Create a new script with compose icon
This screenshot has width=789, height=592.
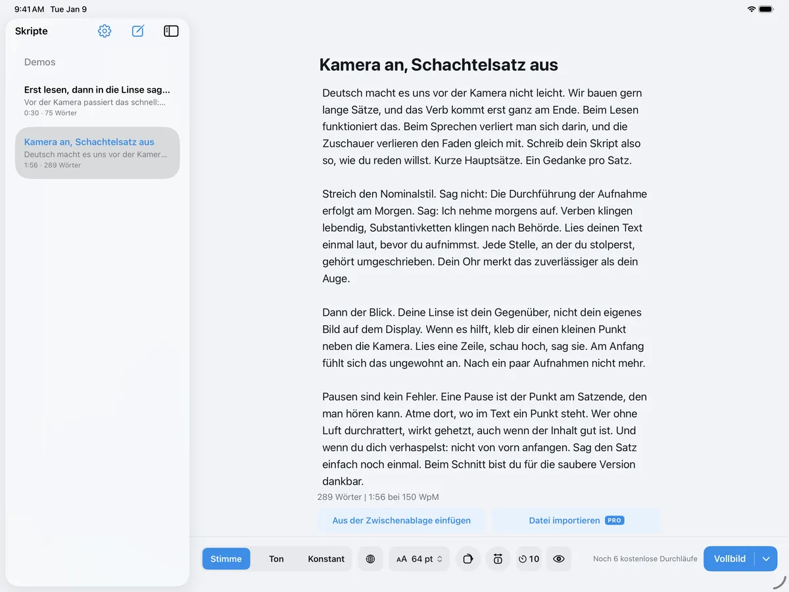click(138, 31)
